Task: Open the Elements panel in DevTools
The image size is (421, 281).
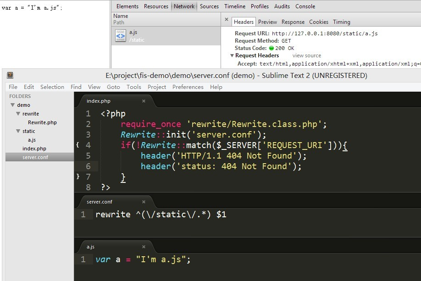Action: coord(127,6)
